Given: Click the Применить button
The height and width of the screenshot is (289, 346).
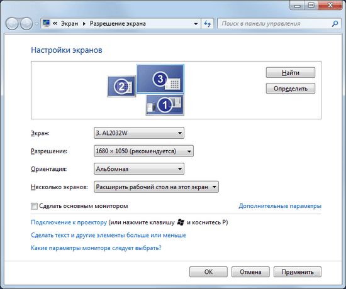Looking at the screenshot, I should tap(298, 272).
